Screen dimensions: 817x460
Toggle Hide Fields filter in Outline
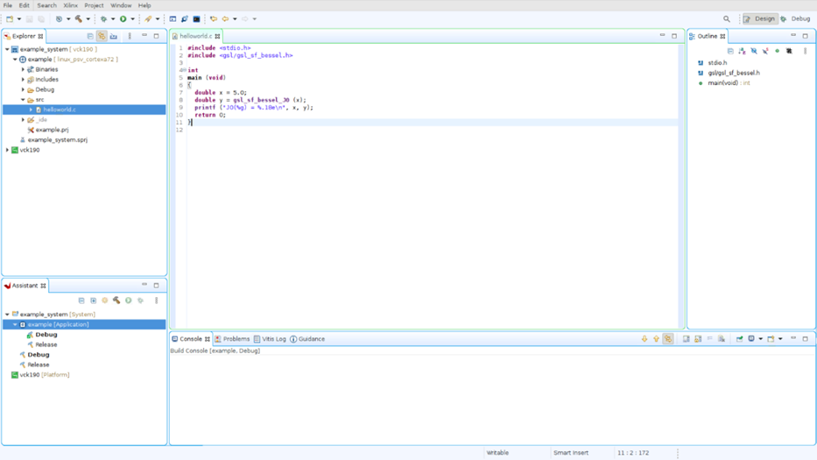pos(754,51)
